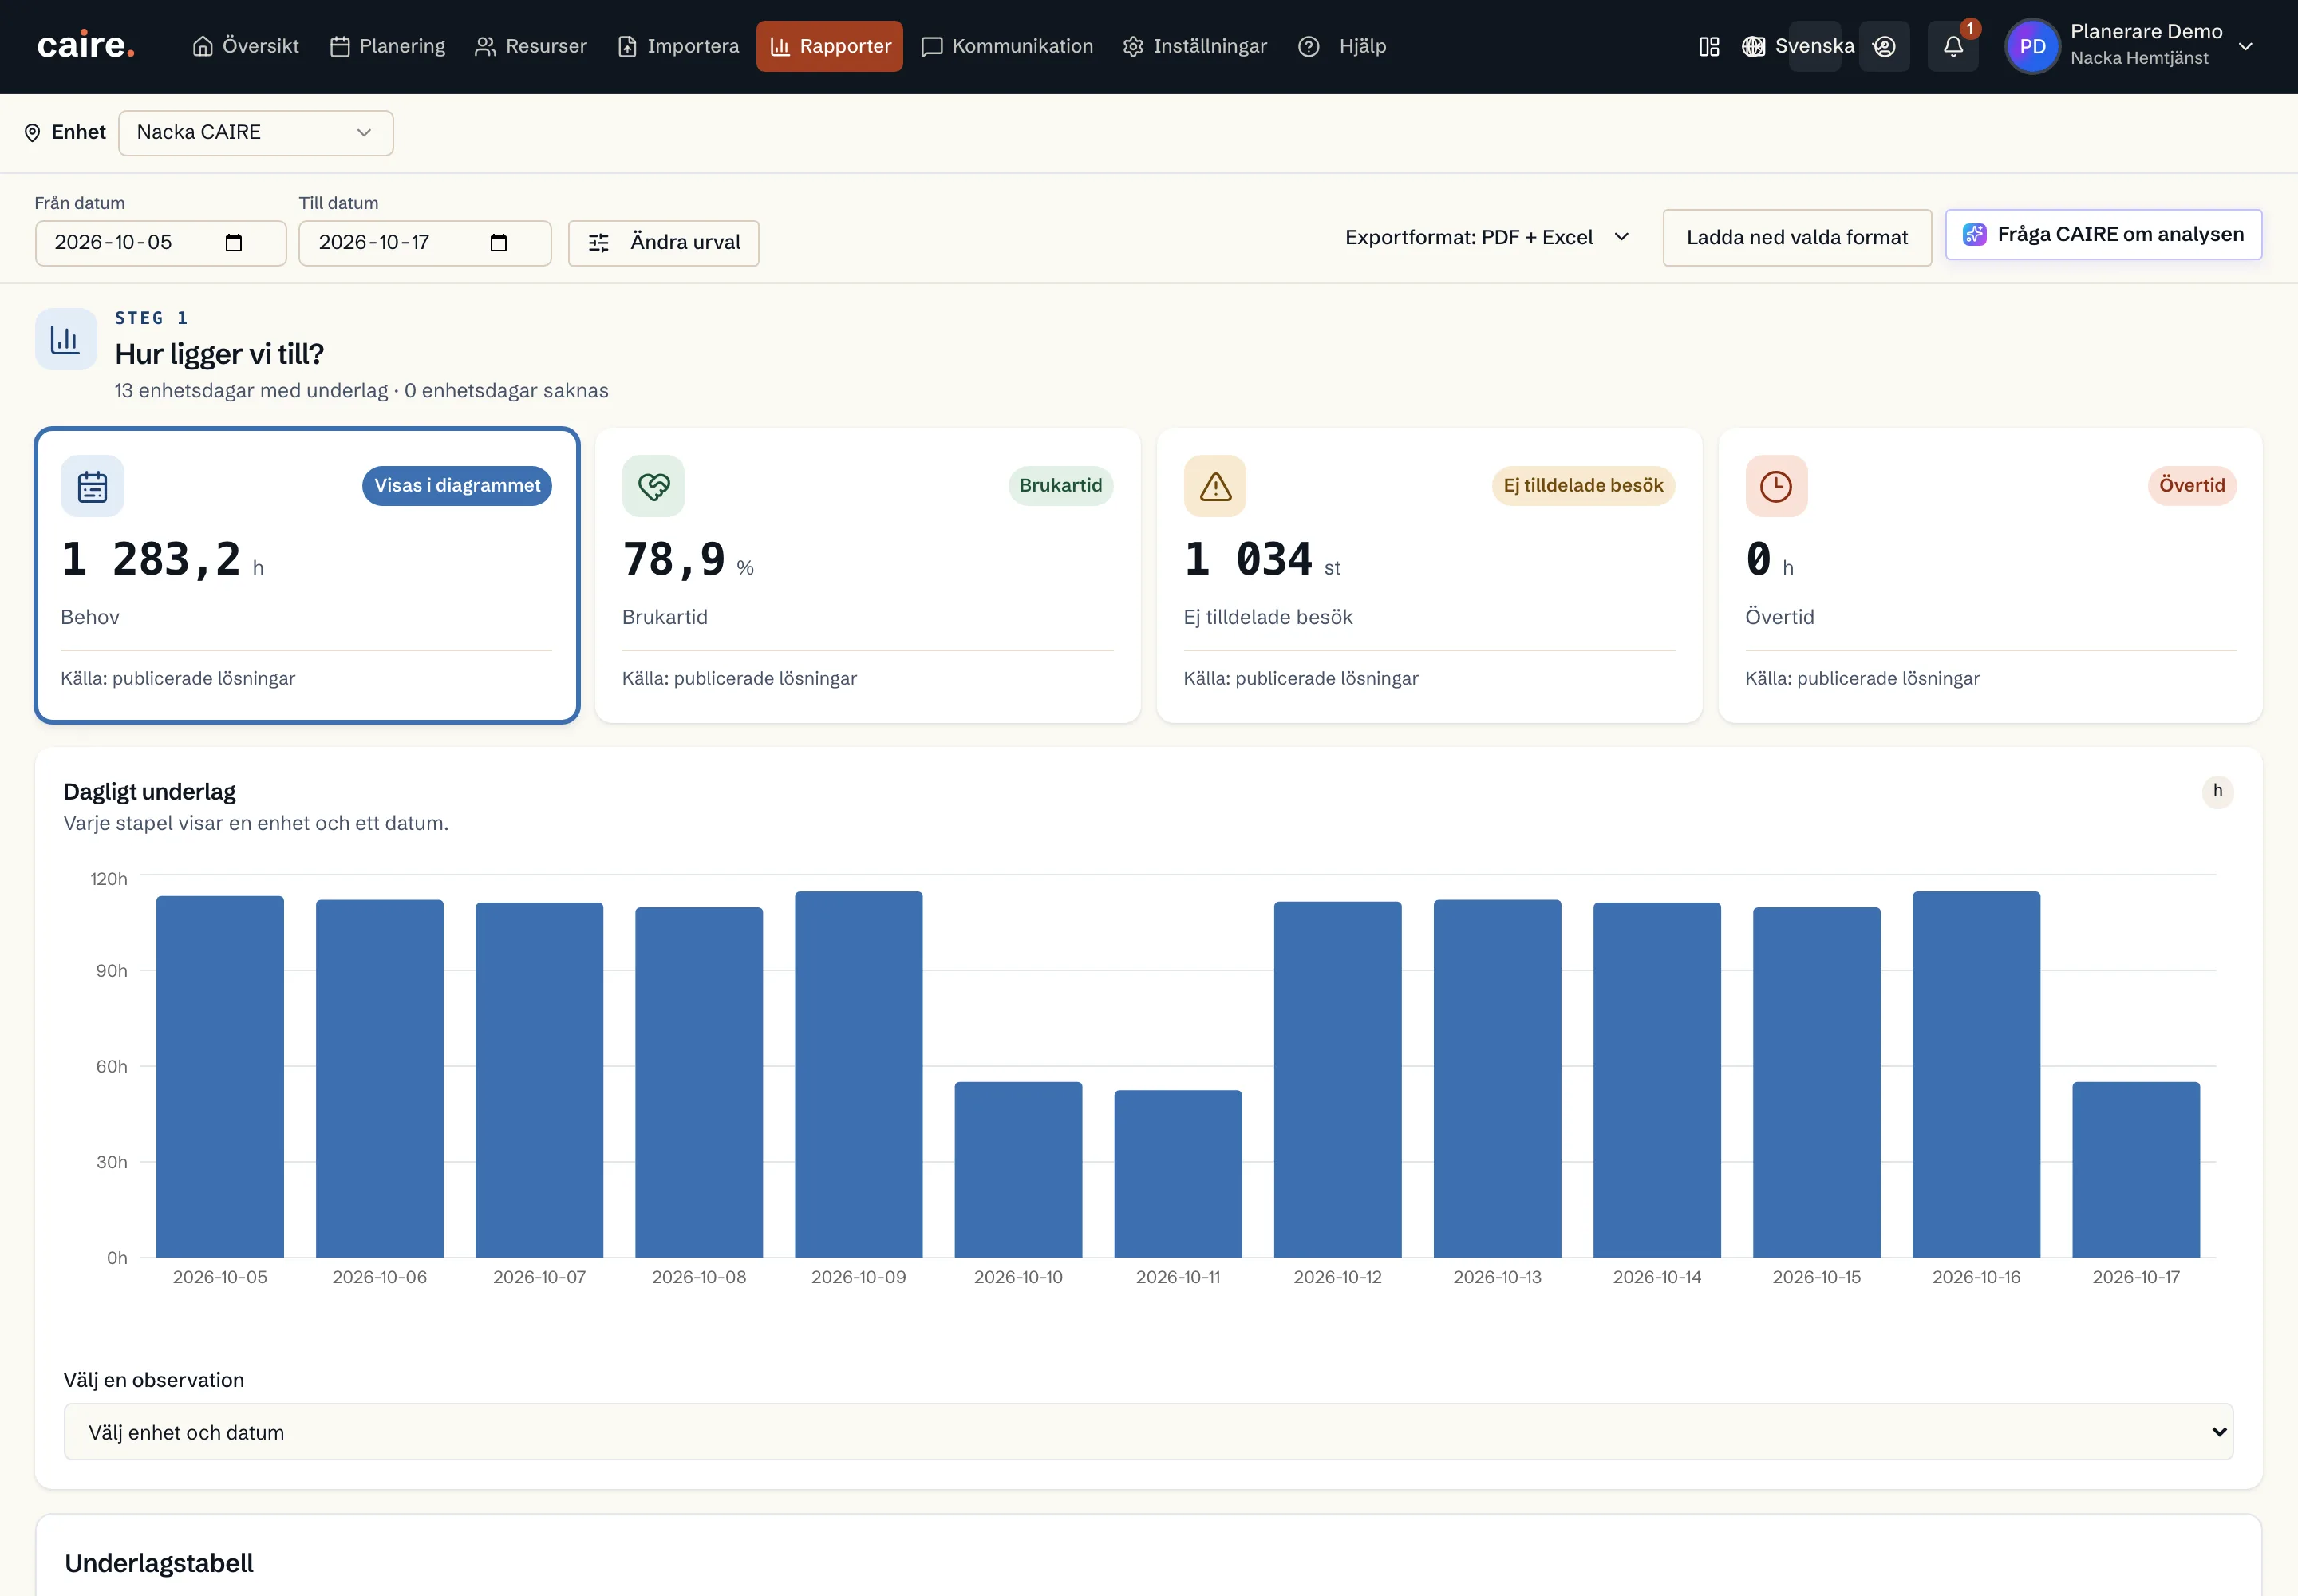Go to the Planering menu
This screenshot has height=1596, width=2298.
[x=387, y=46]
